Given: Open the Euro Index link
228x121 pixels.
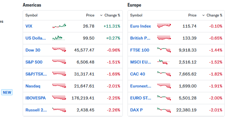Looking at the screenshot, I should pos(140,26).
